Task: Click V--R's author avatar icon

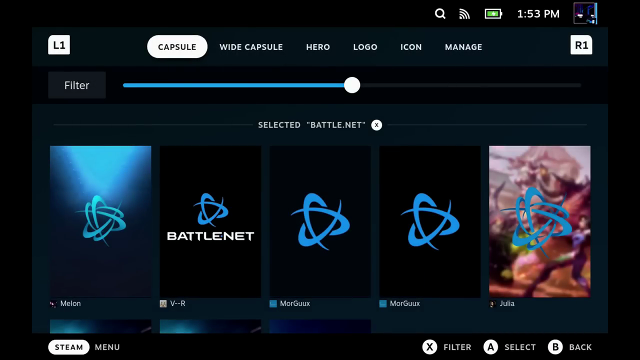Action: point(163,303)
